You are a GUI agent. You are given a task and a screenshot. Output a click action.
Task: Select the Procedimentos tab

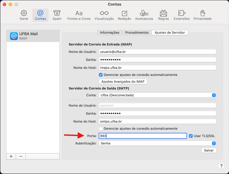pyautogui.click(x=137, y=33)
